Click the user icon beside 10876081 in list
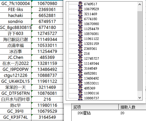 (x=80, y=34)
